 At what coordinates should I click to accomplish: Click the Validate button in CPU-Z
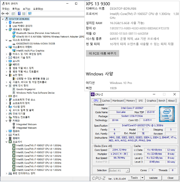(153, 178)
